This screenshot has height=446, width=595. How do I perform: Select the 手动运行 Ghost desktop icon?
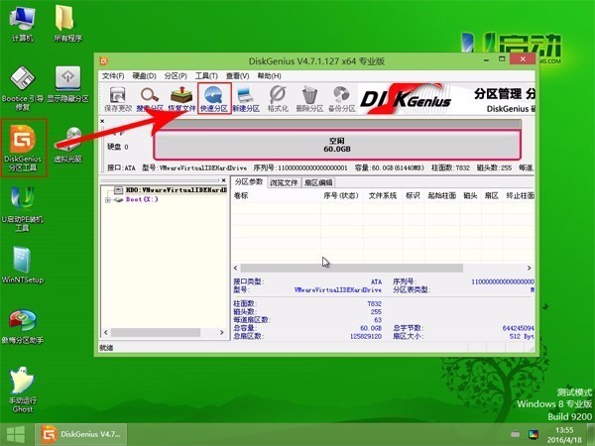[23, 390]
